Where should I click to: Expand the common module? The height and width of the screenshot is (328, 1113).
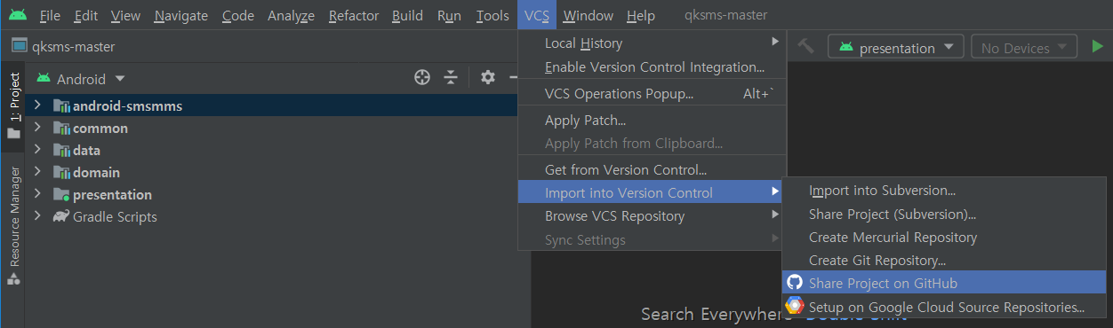37,128
